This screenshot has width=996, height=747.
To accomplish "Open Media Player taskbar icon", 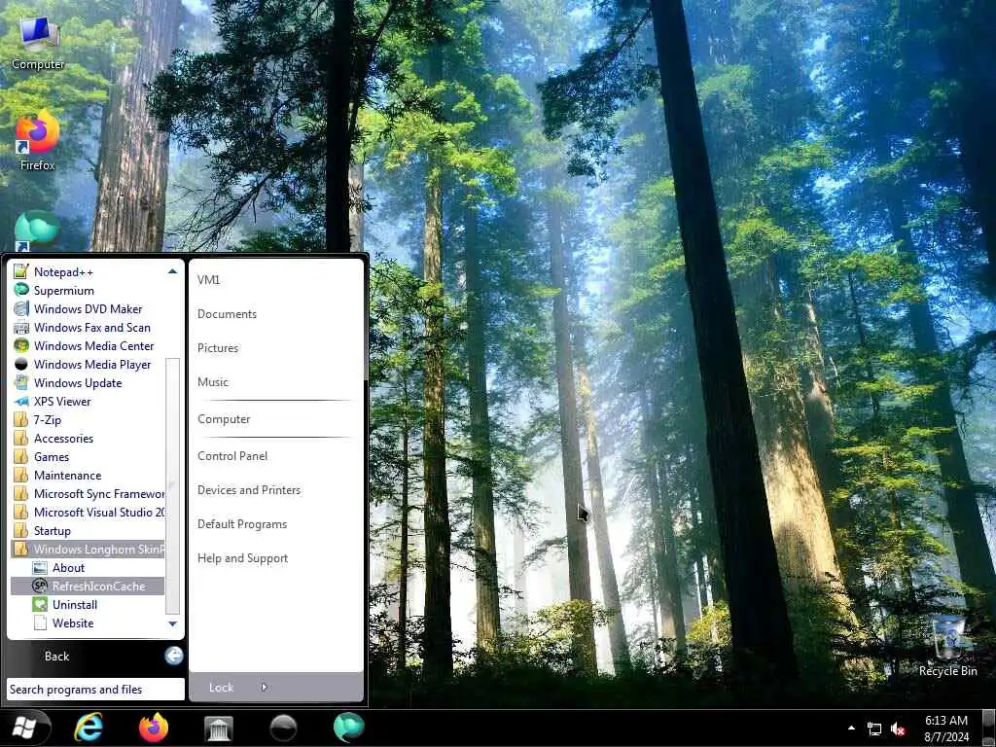I will (283, 729).
